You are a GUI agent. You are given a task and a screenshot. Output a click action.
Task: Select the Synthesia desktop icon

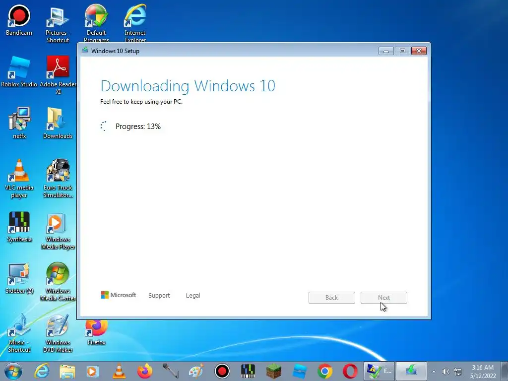19,226
